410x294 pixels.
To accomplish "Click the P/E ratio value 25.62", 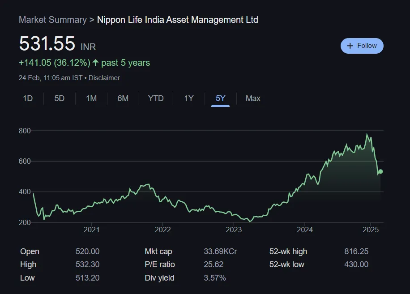I will pos(214,264).
